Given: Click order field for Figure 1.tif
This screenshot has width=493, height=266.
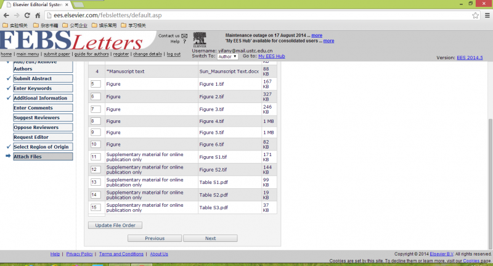Looking at the screenshot, I should point(96,84).
